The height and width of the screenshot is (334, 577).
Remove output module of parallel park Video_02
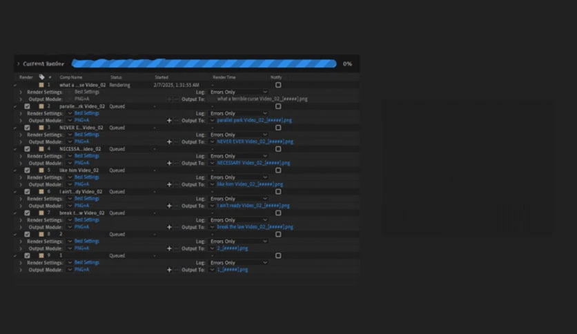(x=176, y=120)
